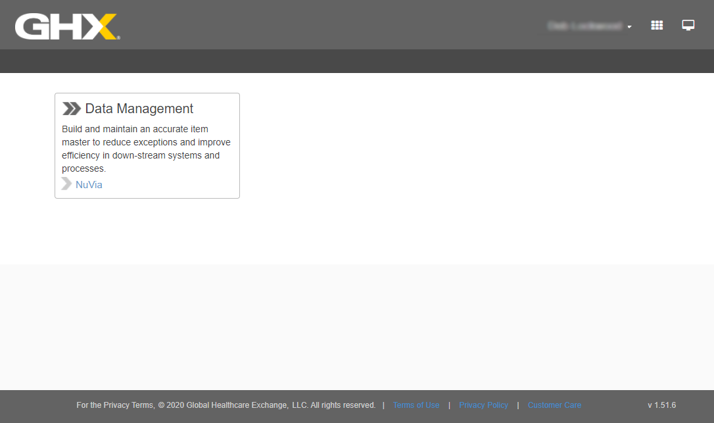Click the version number v 1.51.6
The height and width of the screenshot is (423, 714).
click(661, 405)
